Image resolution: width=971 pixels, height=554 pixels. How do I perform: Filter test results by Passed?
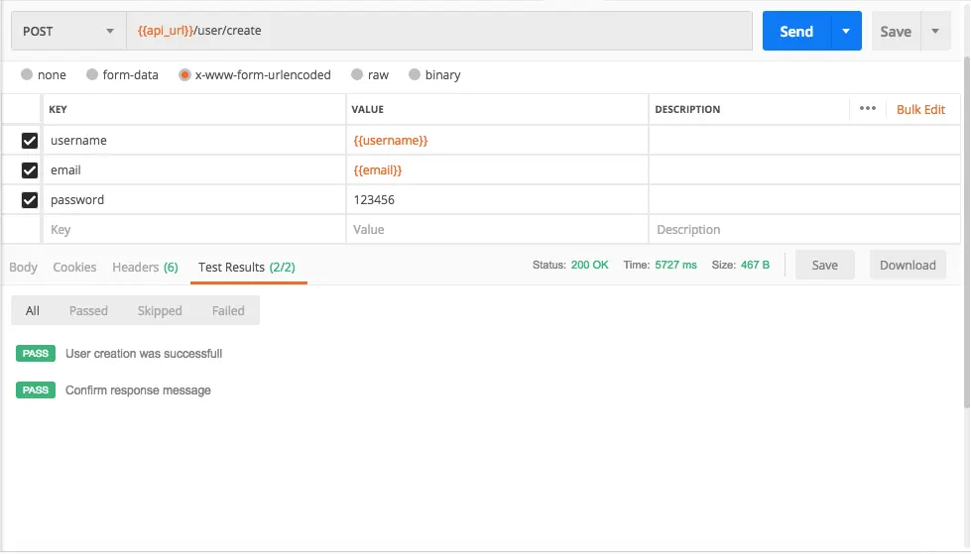(x=88, y=311)
